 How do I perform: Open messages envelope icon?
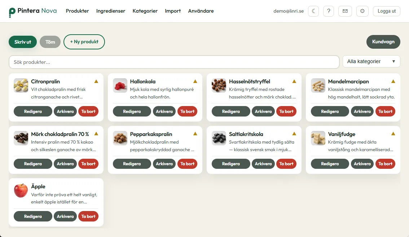(x=345, y=11)
